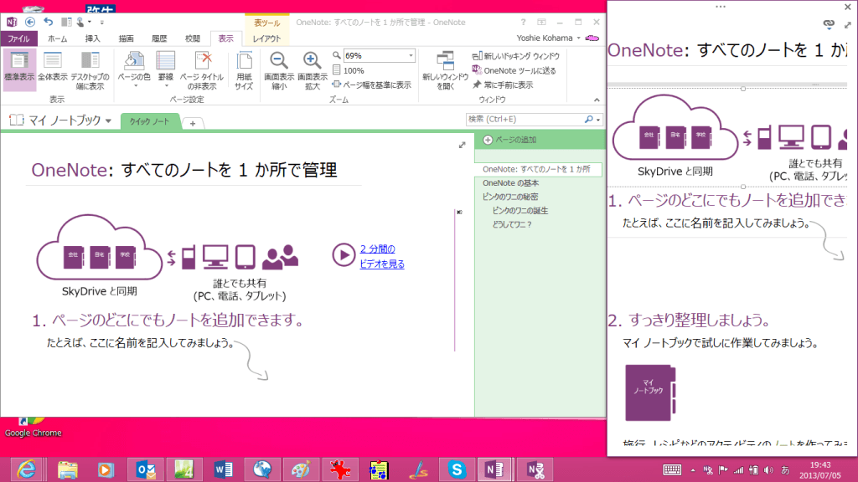Switch to the Review (校閲) tab
The height and width of the screenshot is (482, 858).
click(192, 38)
